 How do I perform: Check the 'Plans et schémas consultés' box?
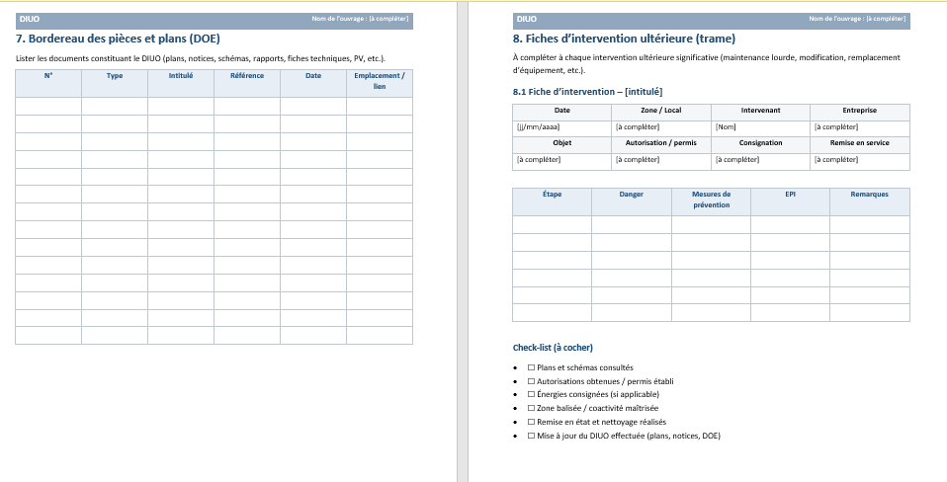pos(531,367)
